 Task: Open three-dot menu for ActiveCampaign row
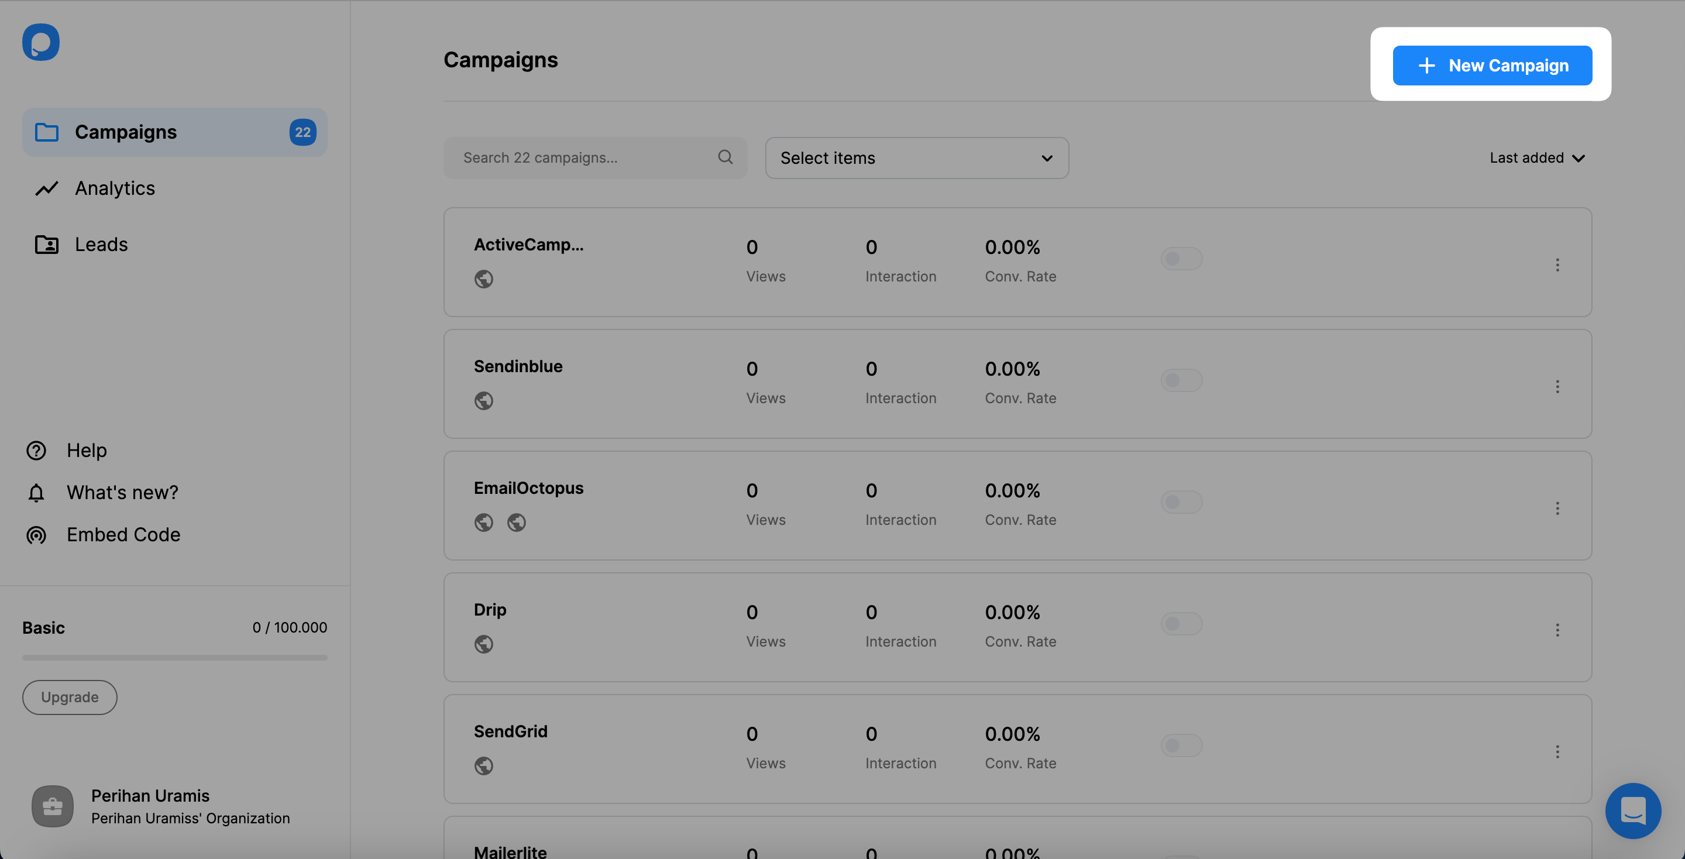pos(1557,264)
